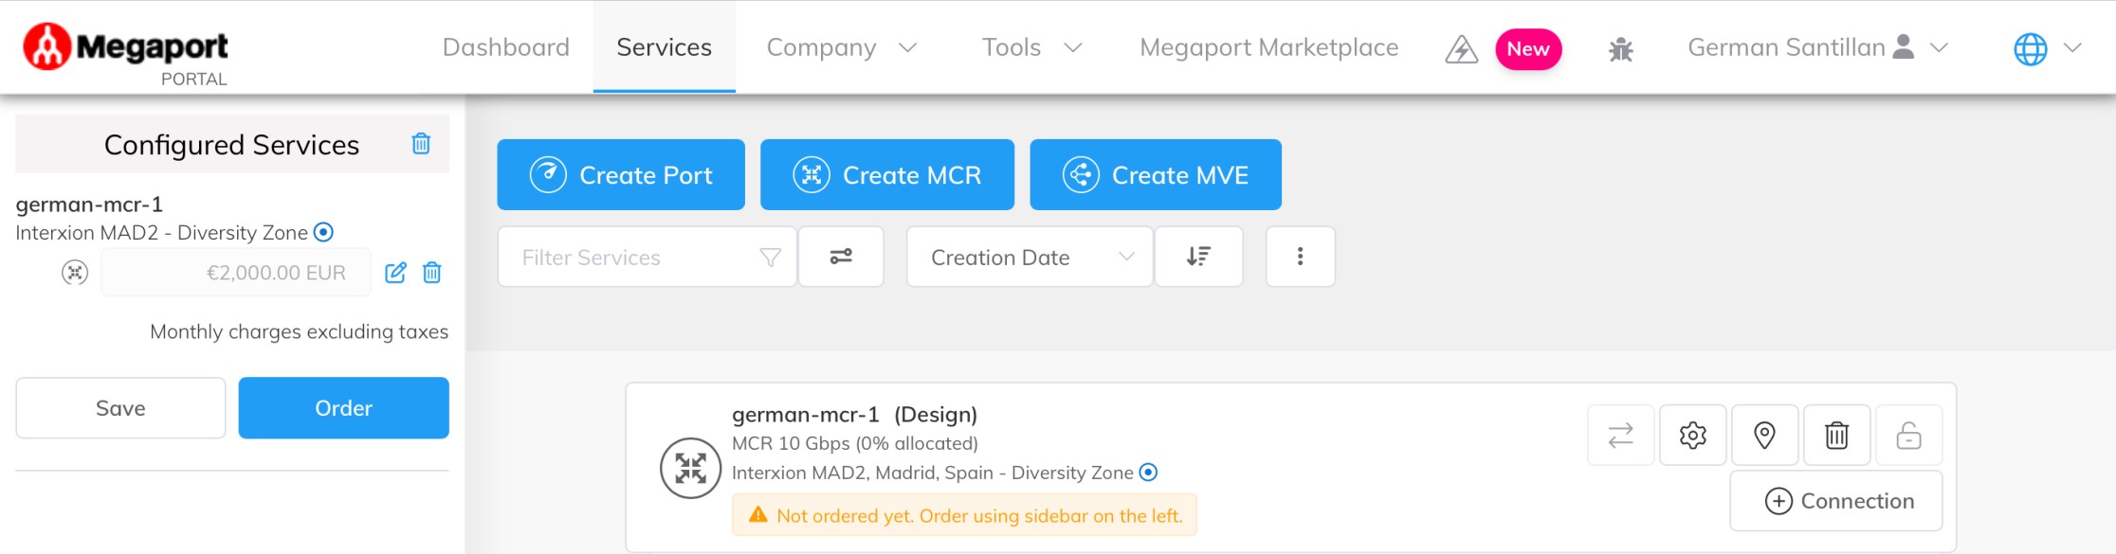Image resolution: width=2116 pixels, height=554 pixels.
Task: Click the settings gear on german-mcr-1 card
Action: [1692, 435]
